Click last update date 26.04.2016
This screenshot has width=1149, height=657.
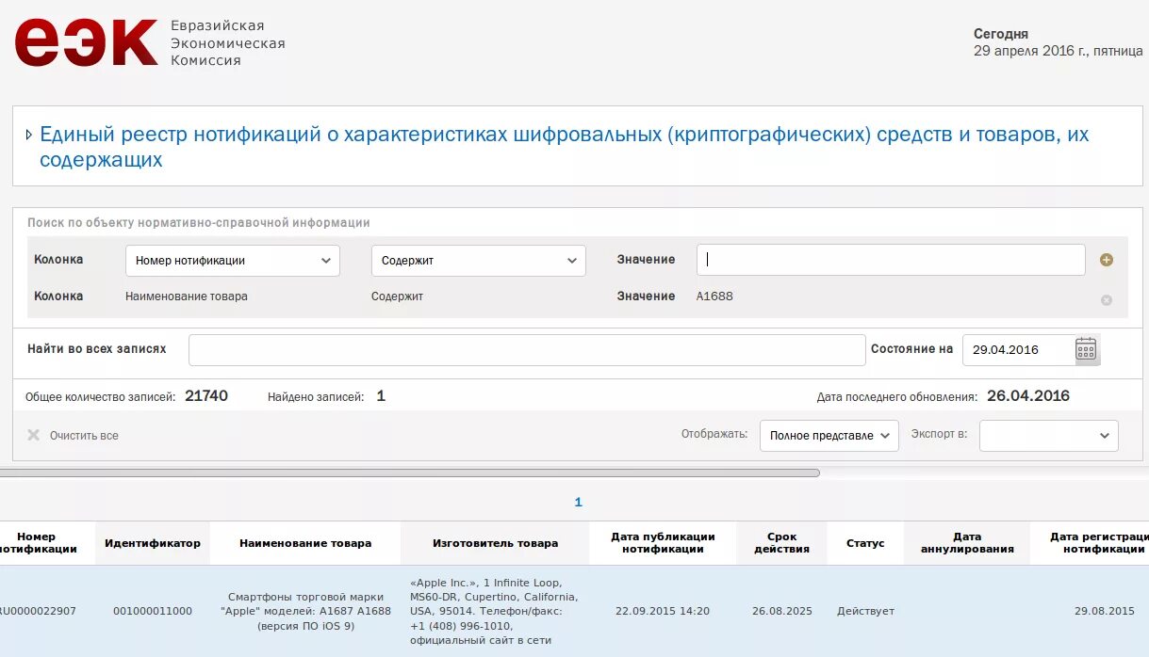1028,396
